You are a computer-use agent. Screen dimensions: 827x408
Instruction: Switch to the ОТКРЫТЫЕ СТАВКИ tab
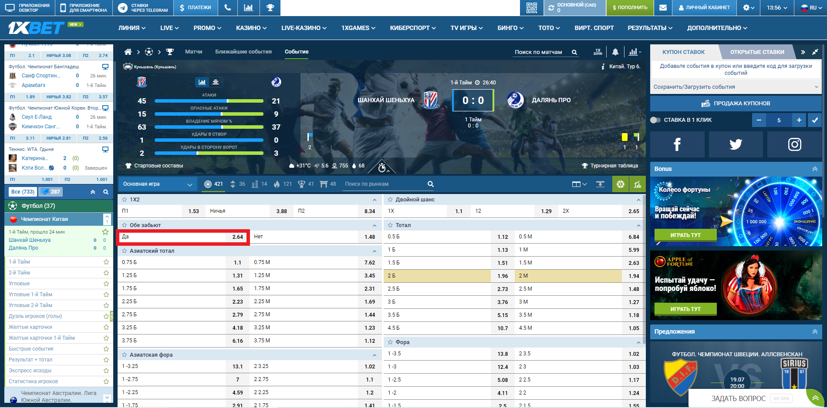(x=757, y=52)
